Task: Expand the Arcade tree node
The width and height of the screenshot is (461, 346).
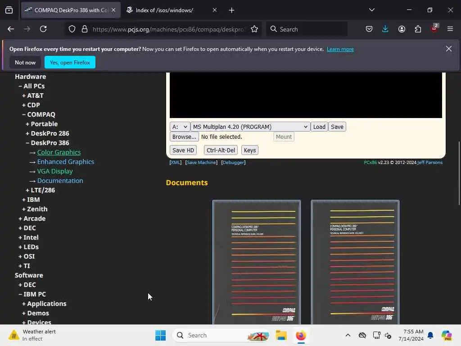Action: click(32, 219)
